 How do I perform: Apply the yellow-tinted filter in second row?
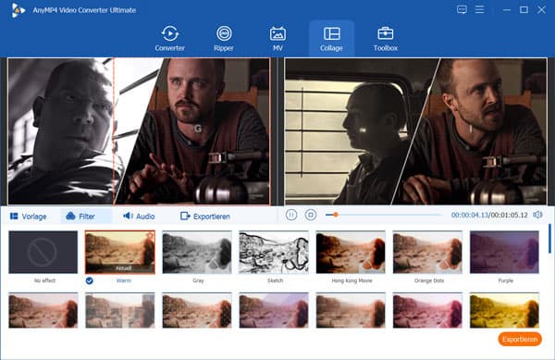click(504, 310)
